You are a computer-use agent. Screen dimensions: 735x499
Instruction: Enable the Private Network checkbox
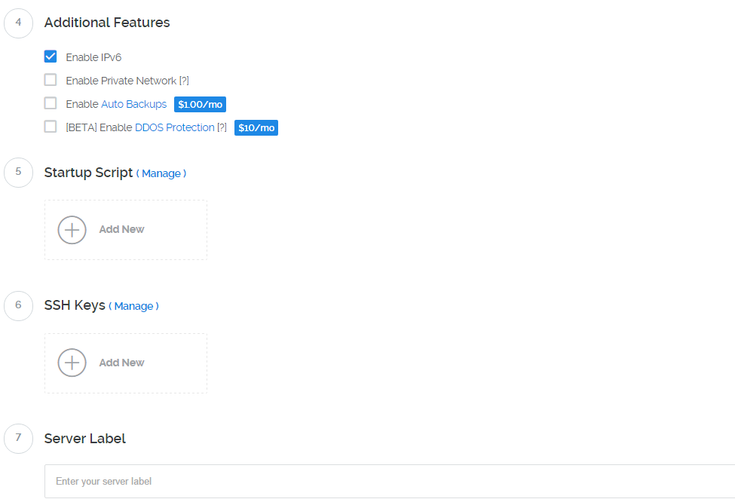click(51, 80)
